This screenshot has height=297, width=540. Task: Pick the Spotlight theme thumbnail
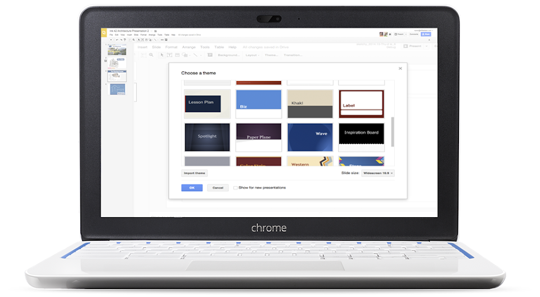[x=207, y=137]
